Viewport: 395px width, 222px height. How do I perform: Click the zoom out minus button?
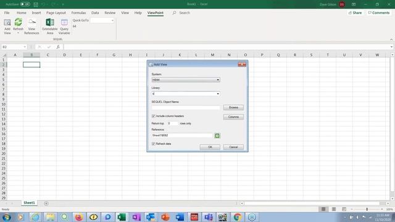coord(352,209)
